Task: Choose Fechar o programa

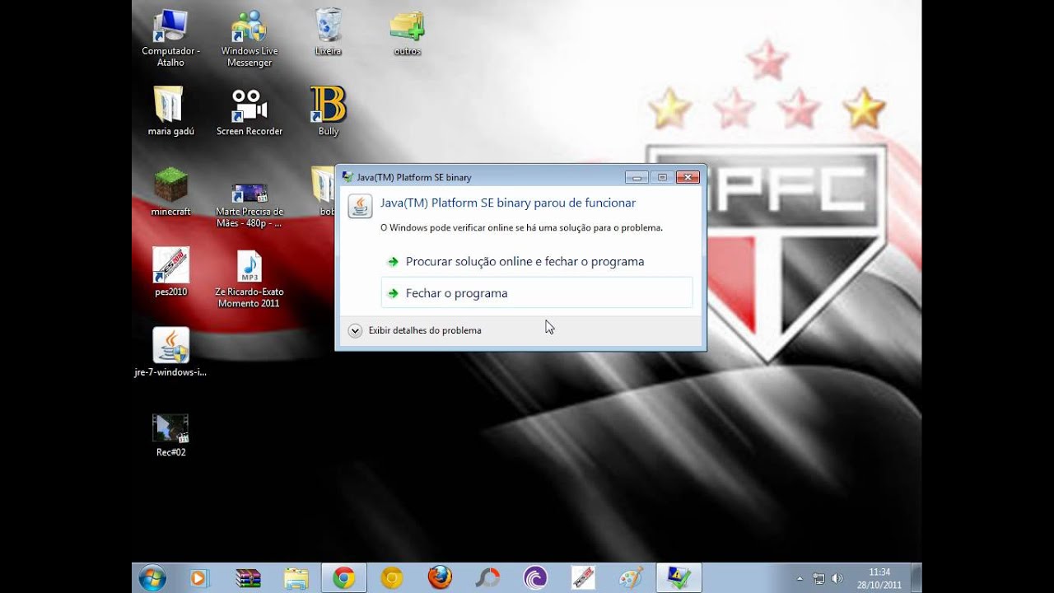Action: [537, 292]
